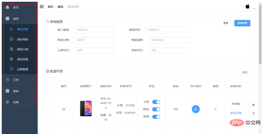Click the 商品类型 circle icon in sidebar

11,59
